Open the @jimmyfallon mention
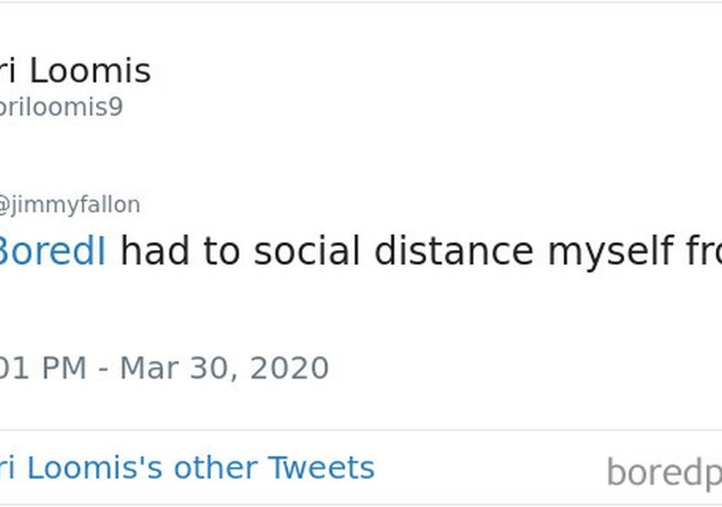The image size is (722, 507). [69, 205]
